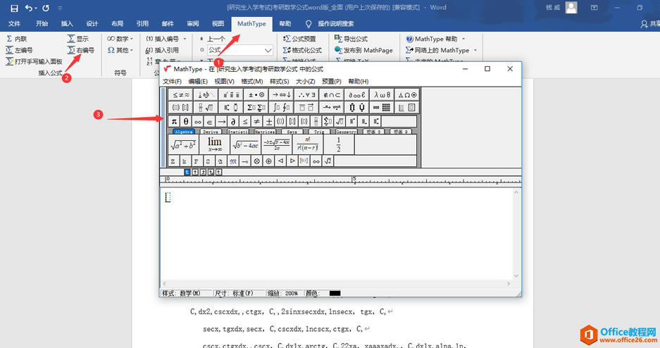Open matrix templates palette
The image size is (660, 348).
click(x=382, y=108)
